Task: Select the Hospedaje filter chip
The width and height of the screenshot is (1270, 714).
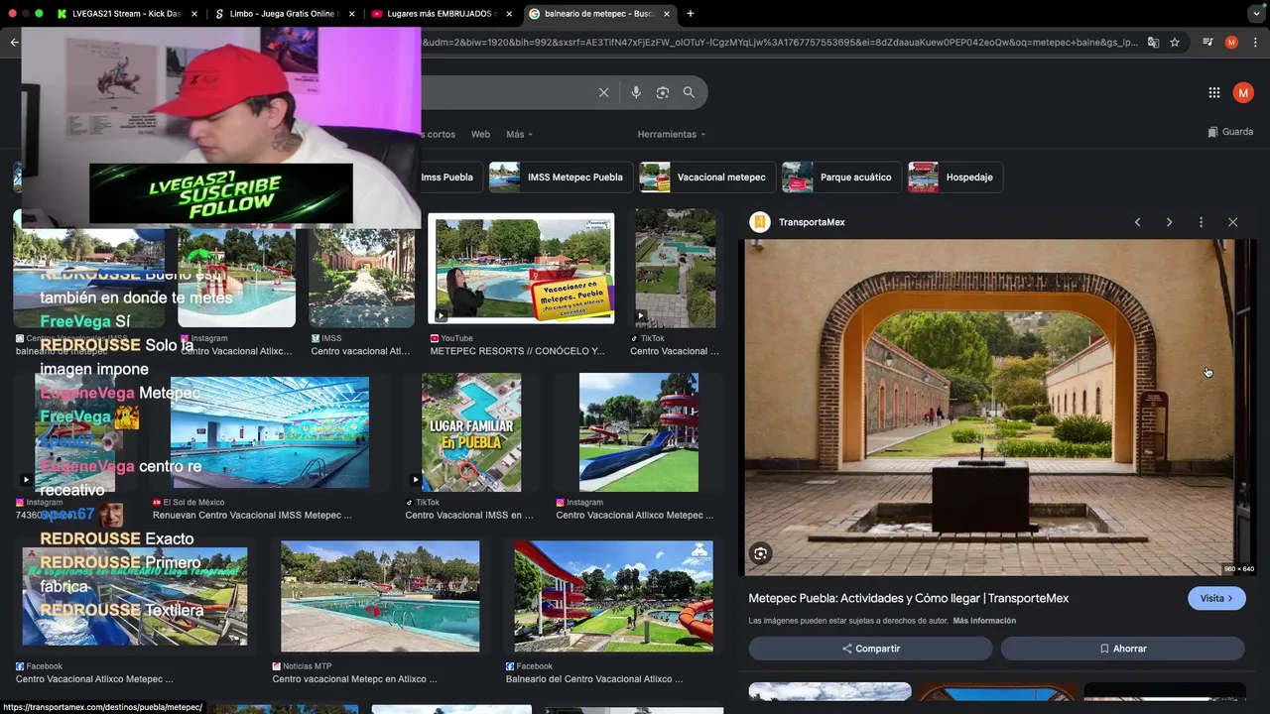Action: tap(954, 178)
